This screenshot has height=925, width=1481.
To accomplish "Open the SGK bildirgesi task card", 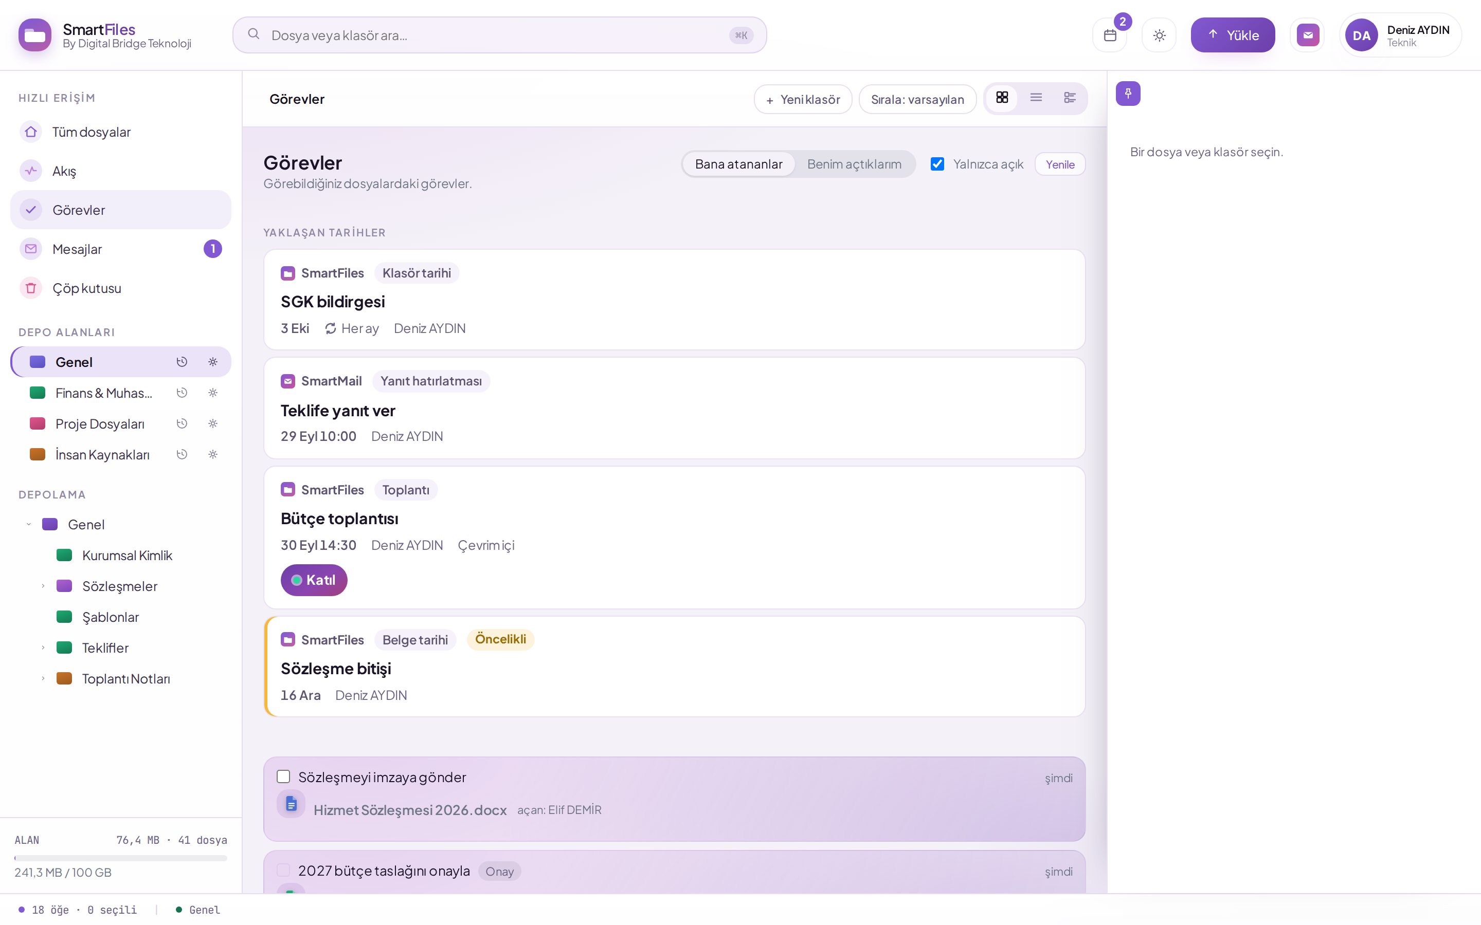I will (674, 300).
